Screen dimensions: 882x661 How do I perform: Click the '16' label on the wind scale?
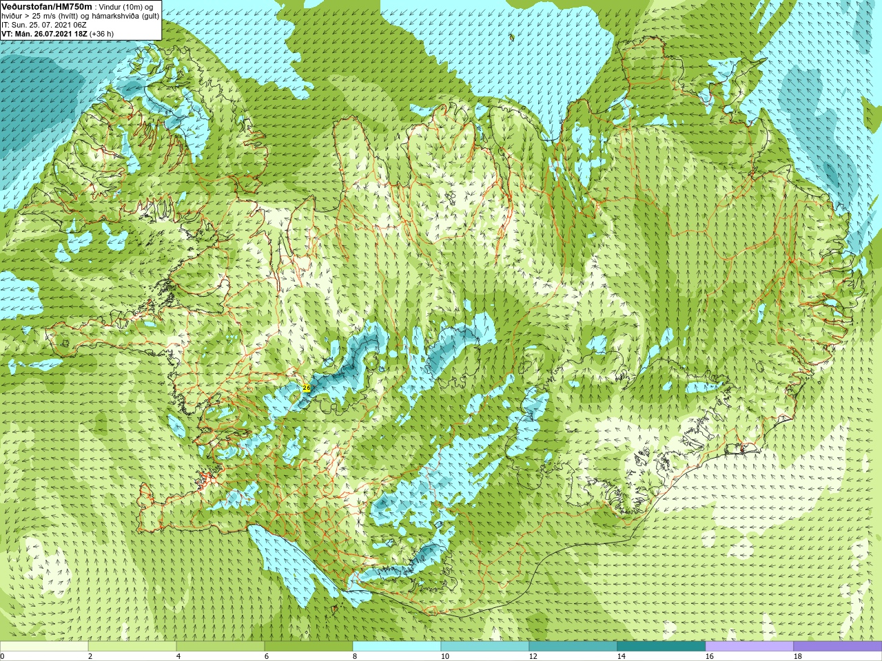pos(710,656)
